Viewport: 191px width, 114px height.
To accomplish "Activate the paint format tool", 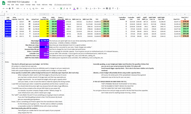I will [x=13, y=8].
